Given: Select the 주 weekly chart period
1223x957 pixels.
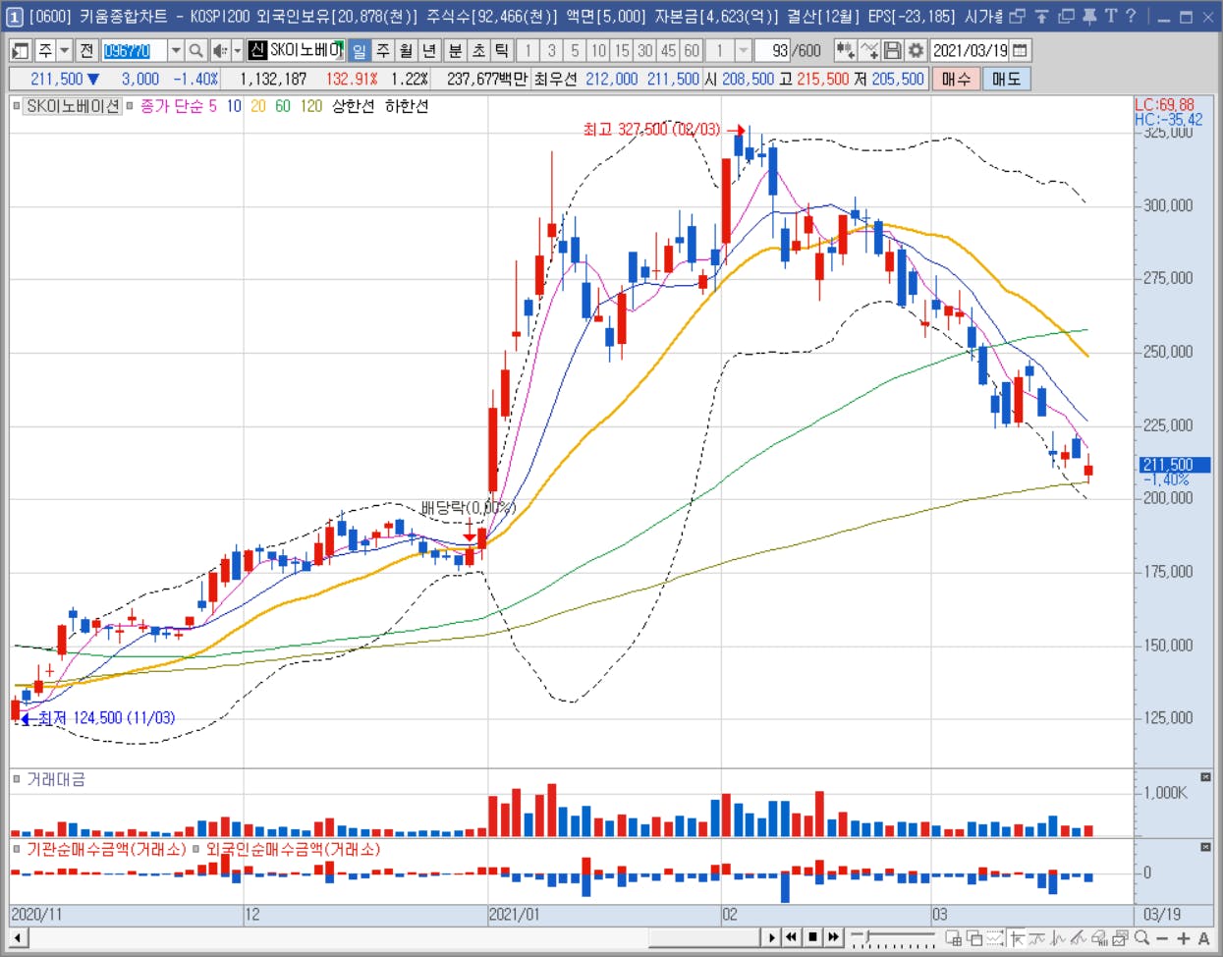Looking at the screenshot, I should (382, 50).
